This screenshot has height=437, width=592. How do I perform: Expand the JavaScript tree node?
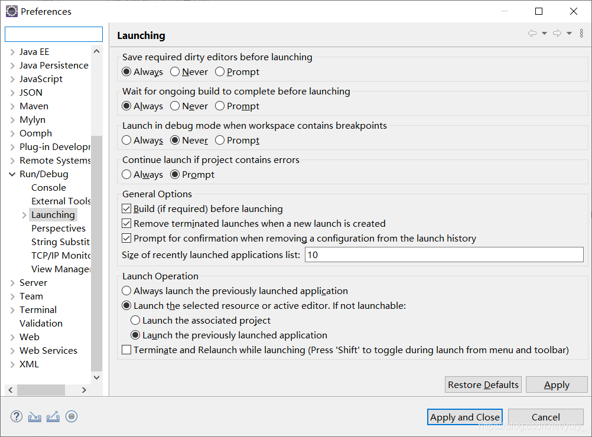[x=12, y=79]
